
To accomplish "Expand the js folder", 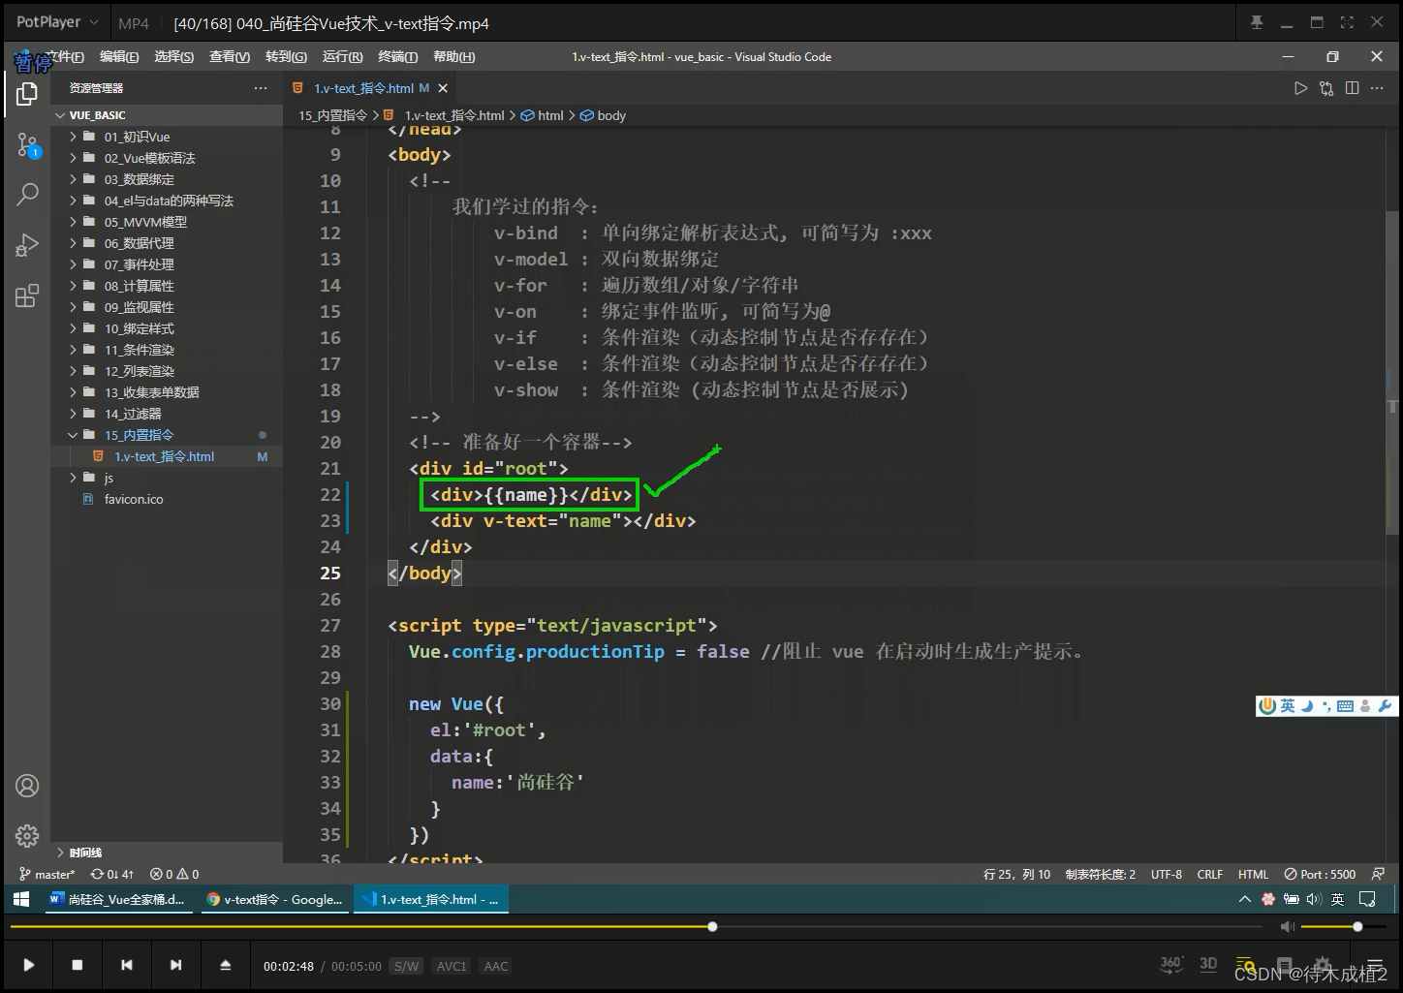I will tap(167, 478).
